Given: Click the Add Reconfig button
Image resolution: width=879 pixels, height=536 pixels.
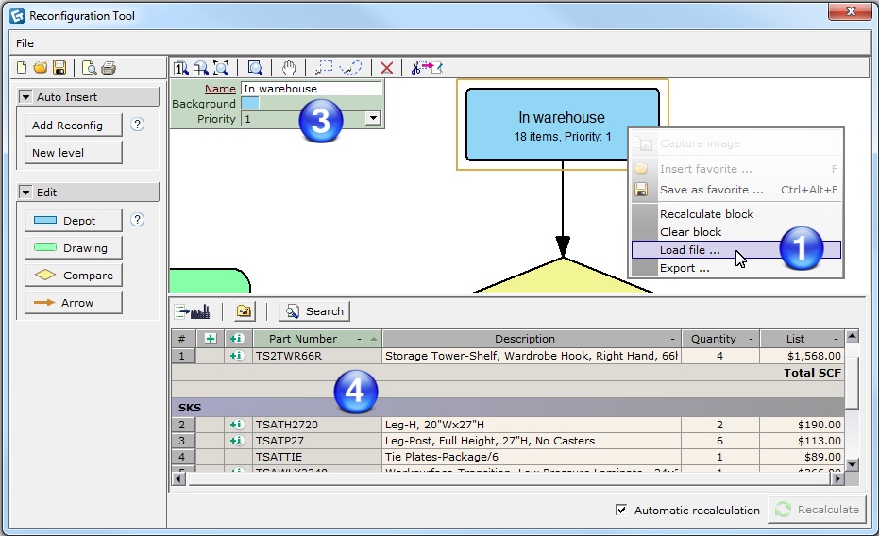Looking at the screenshot, I should click(67, 126).
